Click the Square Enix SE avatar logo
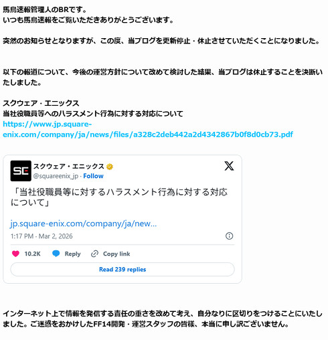This screenshot has height=340, width=328. pyautogui.click(x=21, y=171)
